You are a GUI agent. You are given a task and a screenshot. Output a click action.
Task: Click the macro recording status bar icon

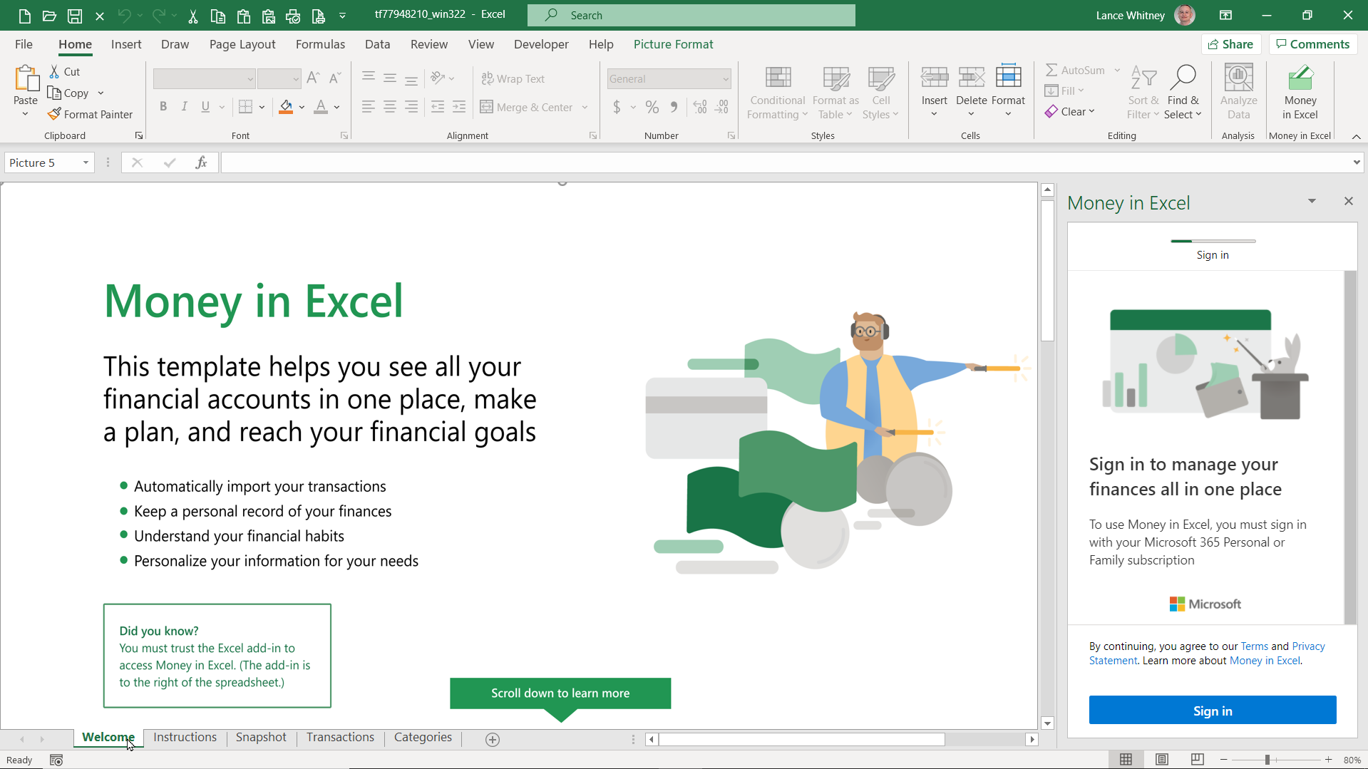click(x=56, y=760)
